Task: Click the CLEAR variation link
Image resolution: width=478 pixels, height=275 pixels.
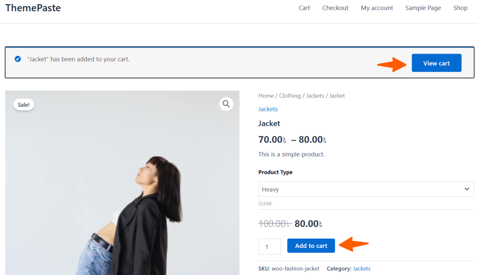Action: click(265, 204)
